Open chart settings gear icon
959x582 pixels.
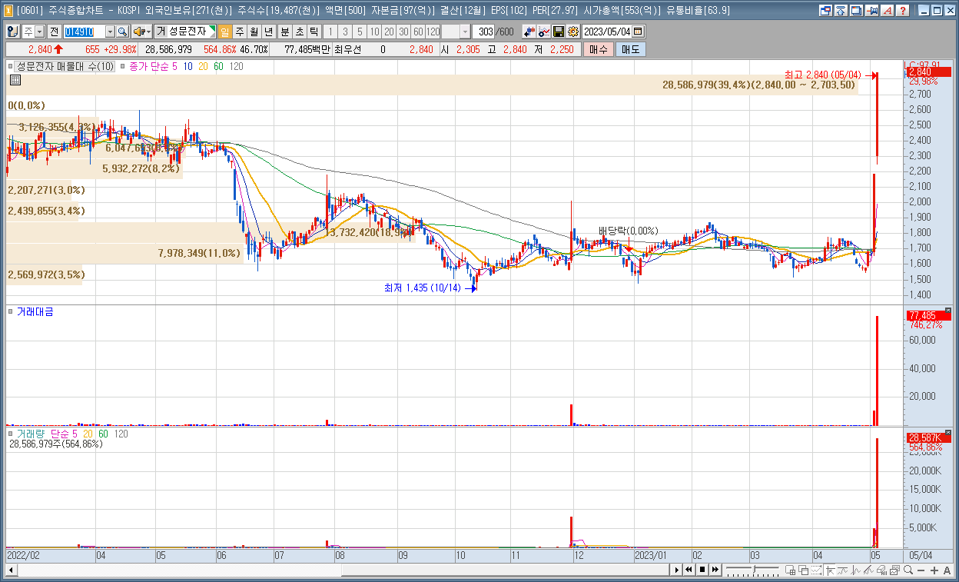[573, 32]
